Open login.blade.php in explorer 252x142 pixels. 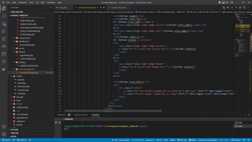coord(27,21)
